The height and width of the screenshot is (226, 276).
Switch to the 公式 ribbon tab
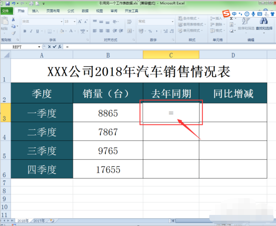[x=71, y=11]
